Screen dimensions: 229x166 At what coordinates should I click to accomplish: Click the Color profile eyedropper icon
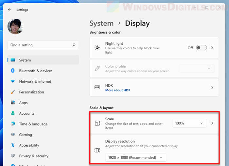tap(97, 68)
